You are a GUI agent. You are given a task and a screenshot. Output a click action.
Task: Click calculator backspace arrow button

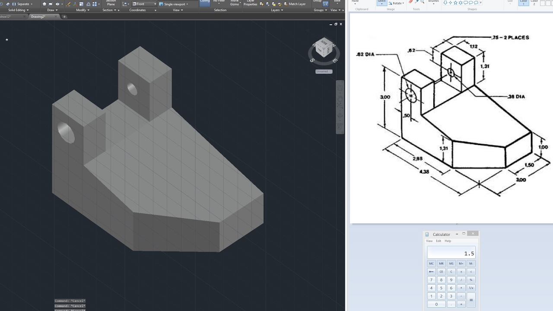431,272
